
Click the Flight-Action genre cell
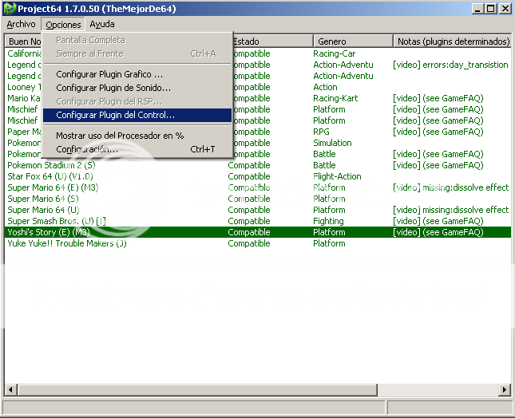click(337, 176)
